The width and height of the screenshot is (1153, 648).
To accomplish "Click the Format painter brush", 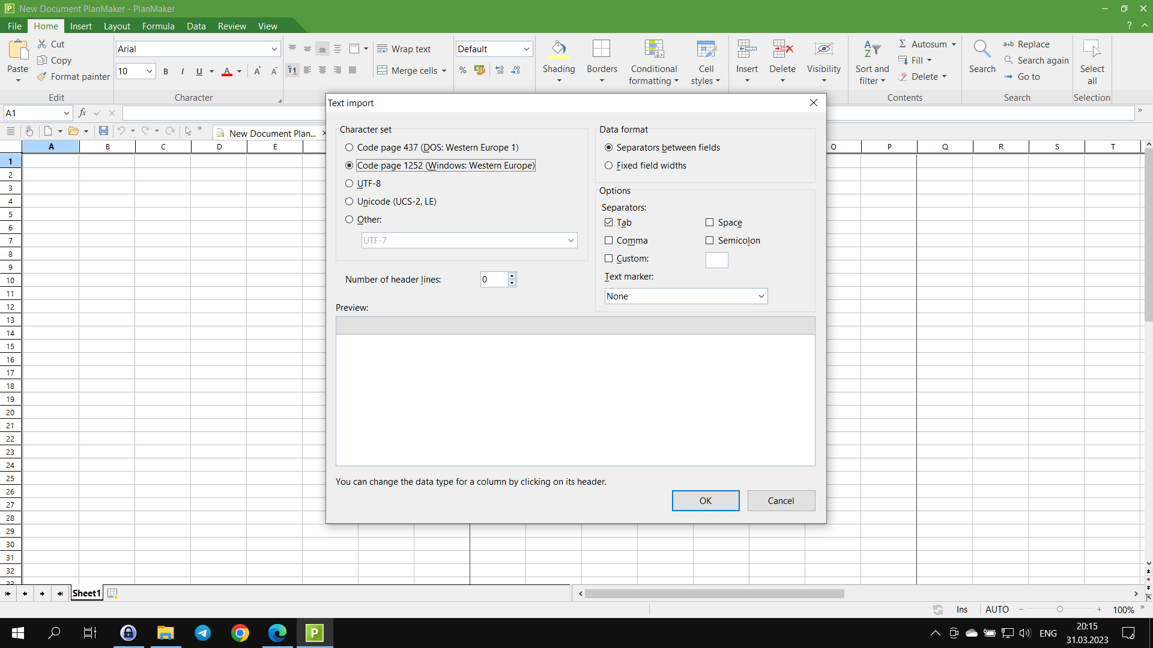I will pyautogui.click(x=42, y=77).
